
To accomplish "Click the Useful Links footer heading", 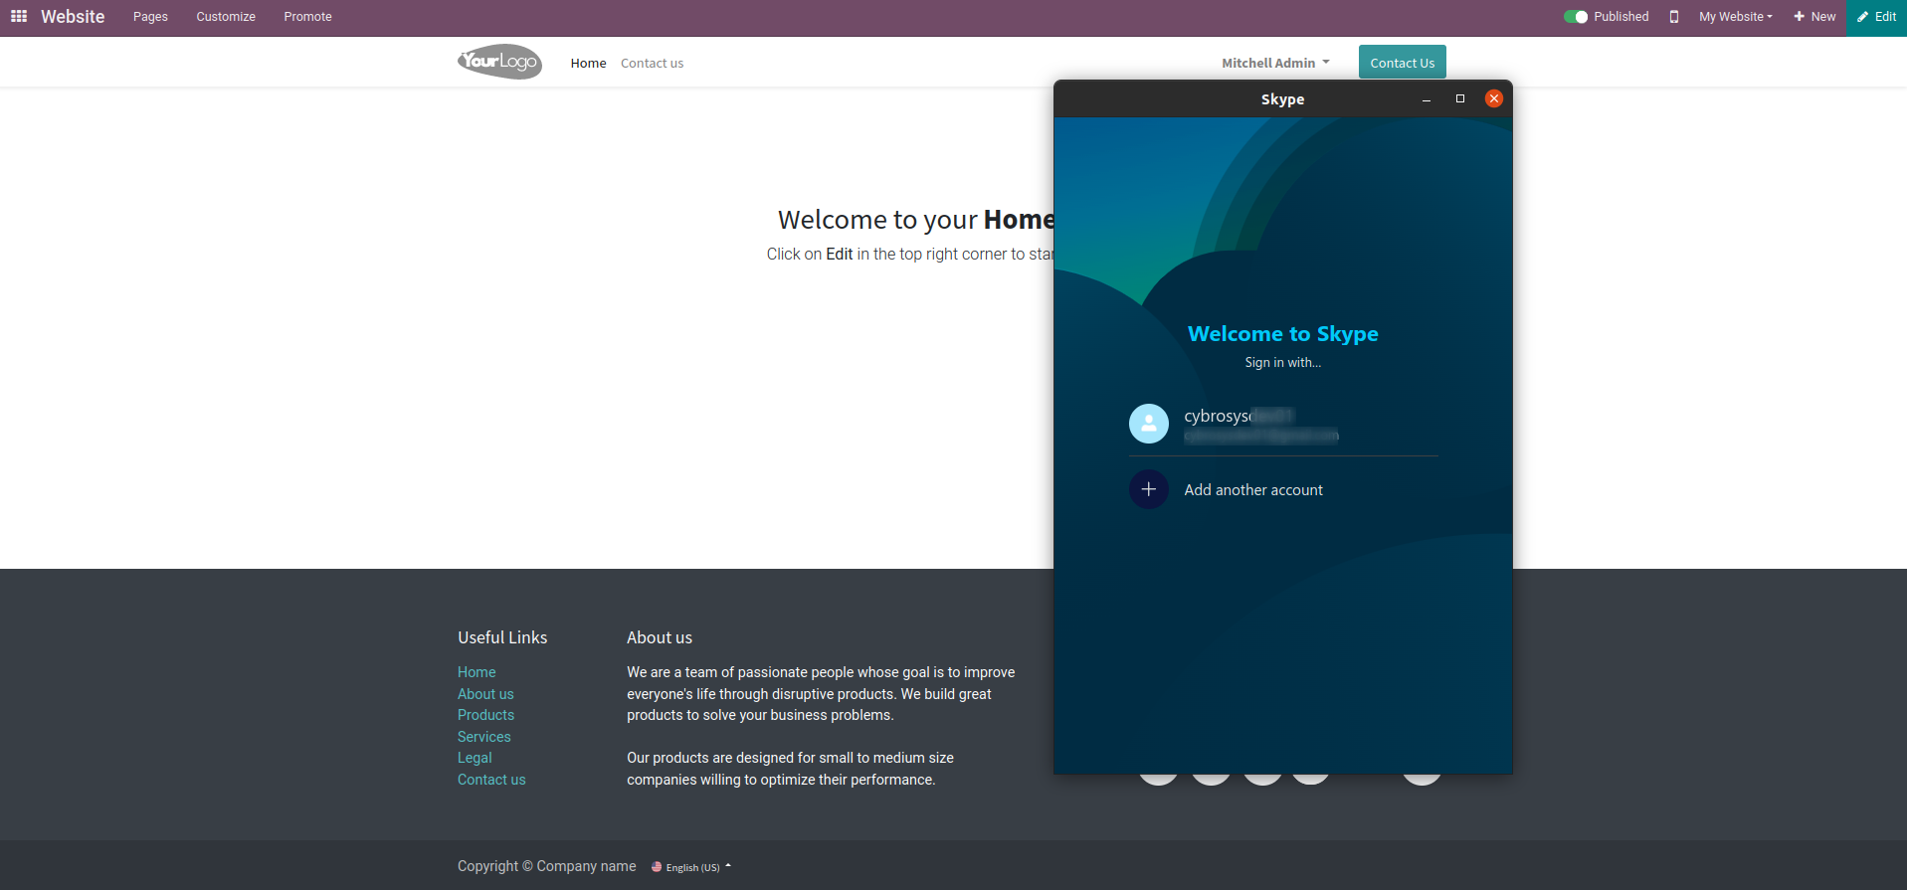I will (502, 637).
